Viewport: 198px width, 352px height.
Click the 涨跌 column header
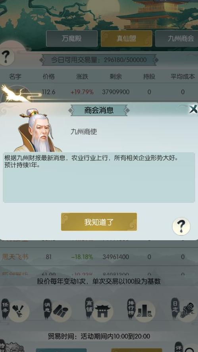(x=82, y=76)
